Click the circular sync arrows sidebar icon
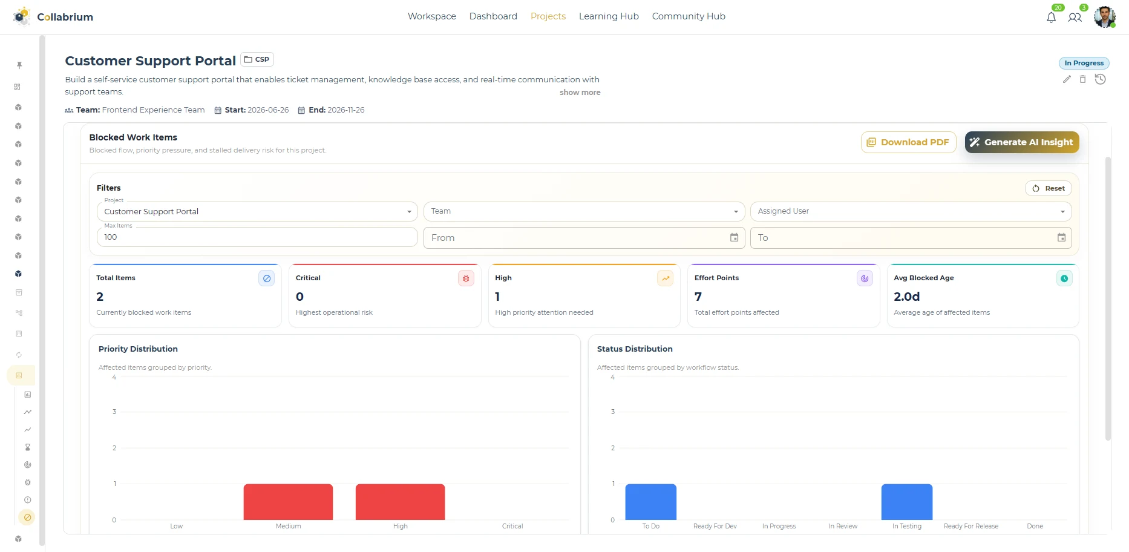Image resolution: width=1129 pixels, height=552 pixels. point(19,355)
